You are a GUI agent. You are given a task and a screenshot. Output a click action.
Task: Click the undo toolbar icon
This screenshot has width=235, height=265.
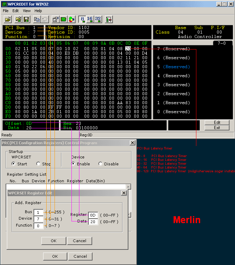tap(45, 19)
